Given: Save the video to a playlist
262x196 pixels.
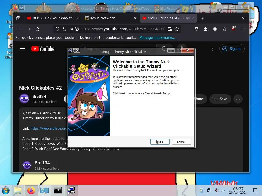Looking at the screenshot, I should (220, 99).
